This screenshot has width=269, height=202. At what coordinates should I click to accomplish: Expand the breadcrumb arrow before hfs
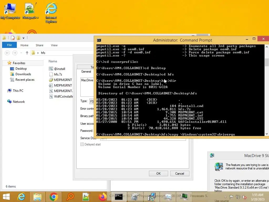(38, 53)
